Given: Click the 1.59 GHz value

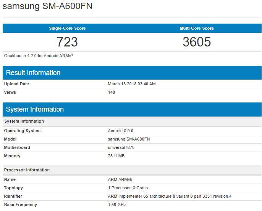Looking at the screenshot, I should 117,205.
